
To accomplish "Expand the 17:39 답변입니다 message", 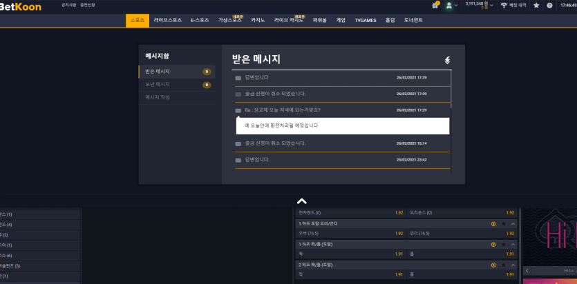I will pyautogui.click(x=343, y=78).
